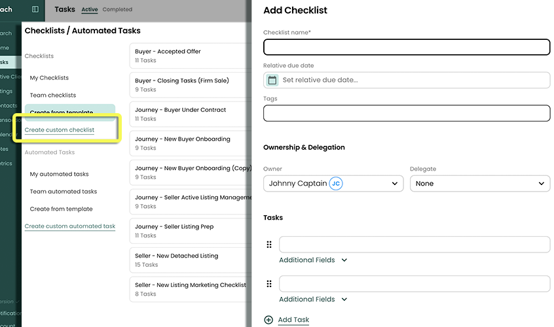Viewport: 554px width, 327px height.
Task: Expand Additional Fields under the second task
Action: (x=313, y=300)
